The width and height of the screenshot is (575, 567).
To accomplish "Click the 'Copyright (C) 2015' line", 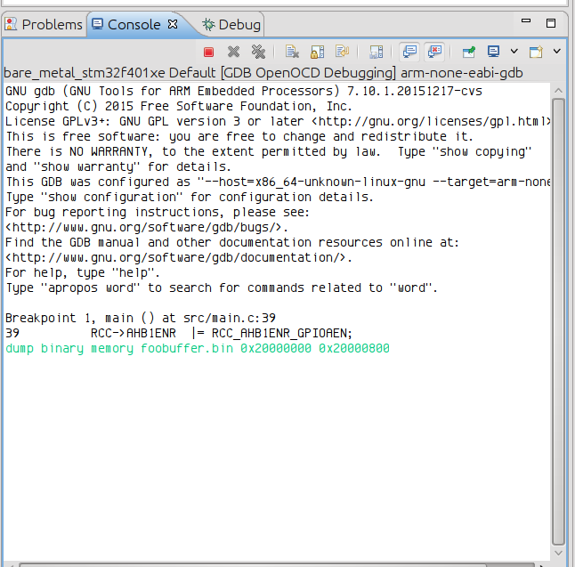I will click(179, 106).
